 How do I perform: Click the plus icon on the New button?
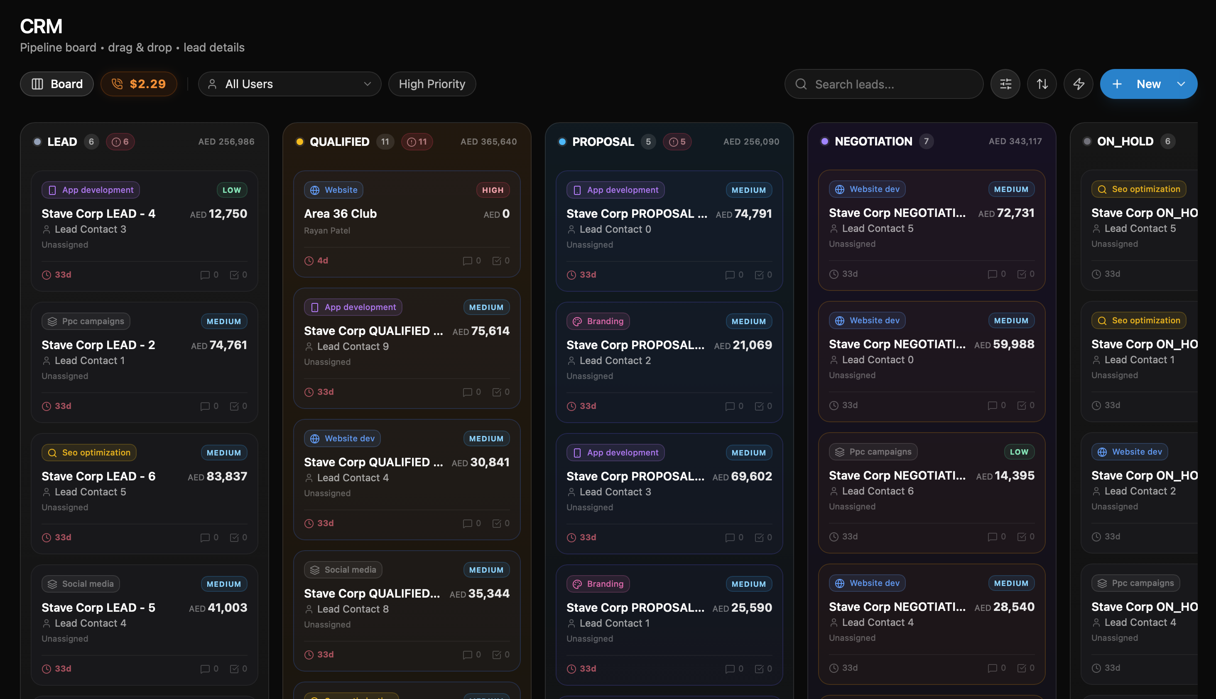pyautogui.click(x=1117, y=84)
